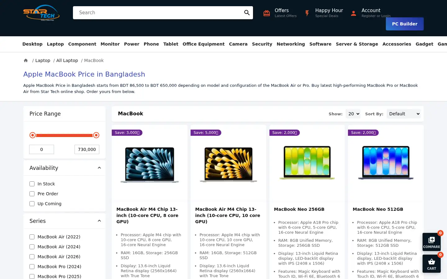Image resolution: width=447 pixels, height=279 pixels.
Task: Open the Camera category menu
Action: (238, 44)
